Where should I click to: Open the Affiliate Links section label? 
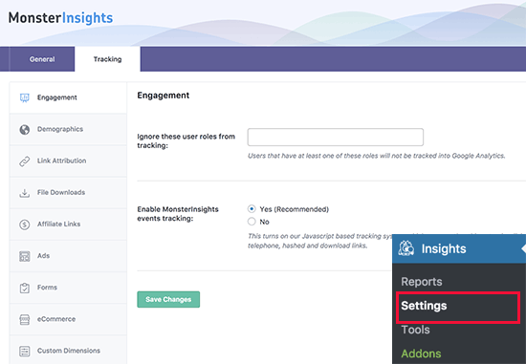58,224
